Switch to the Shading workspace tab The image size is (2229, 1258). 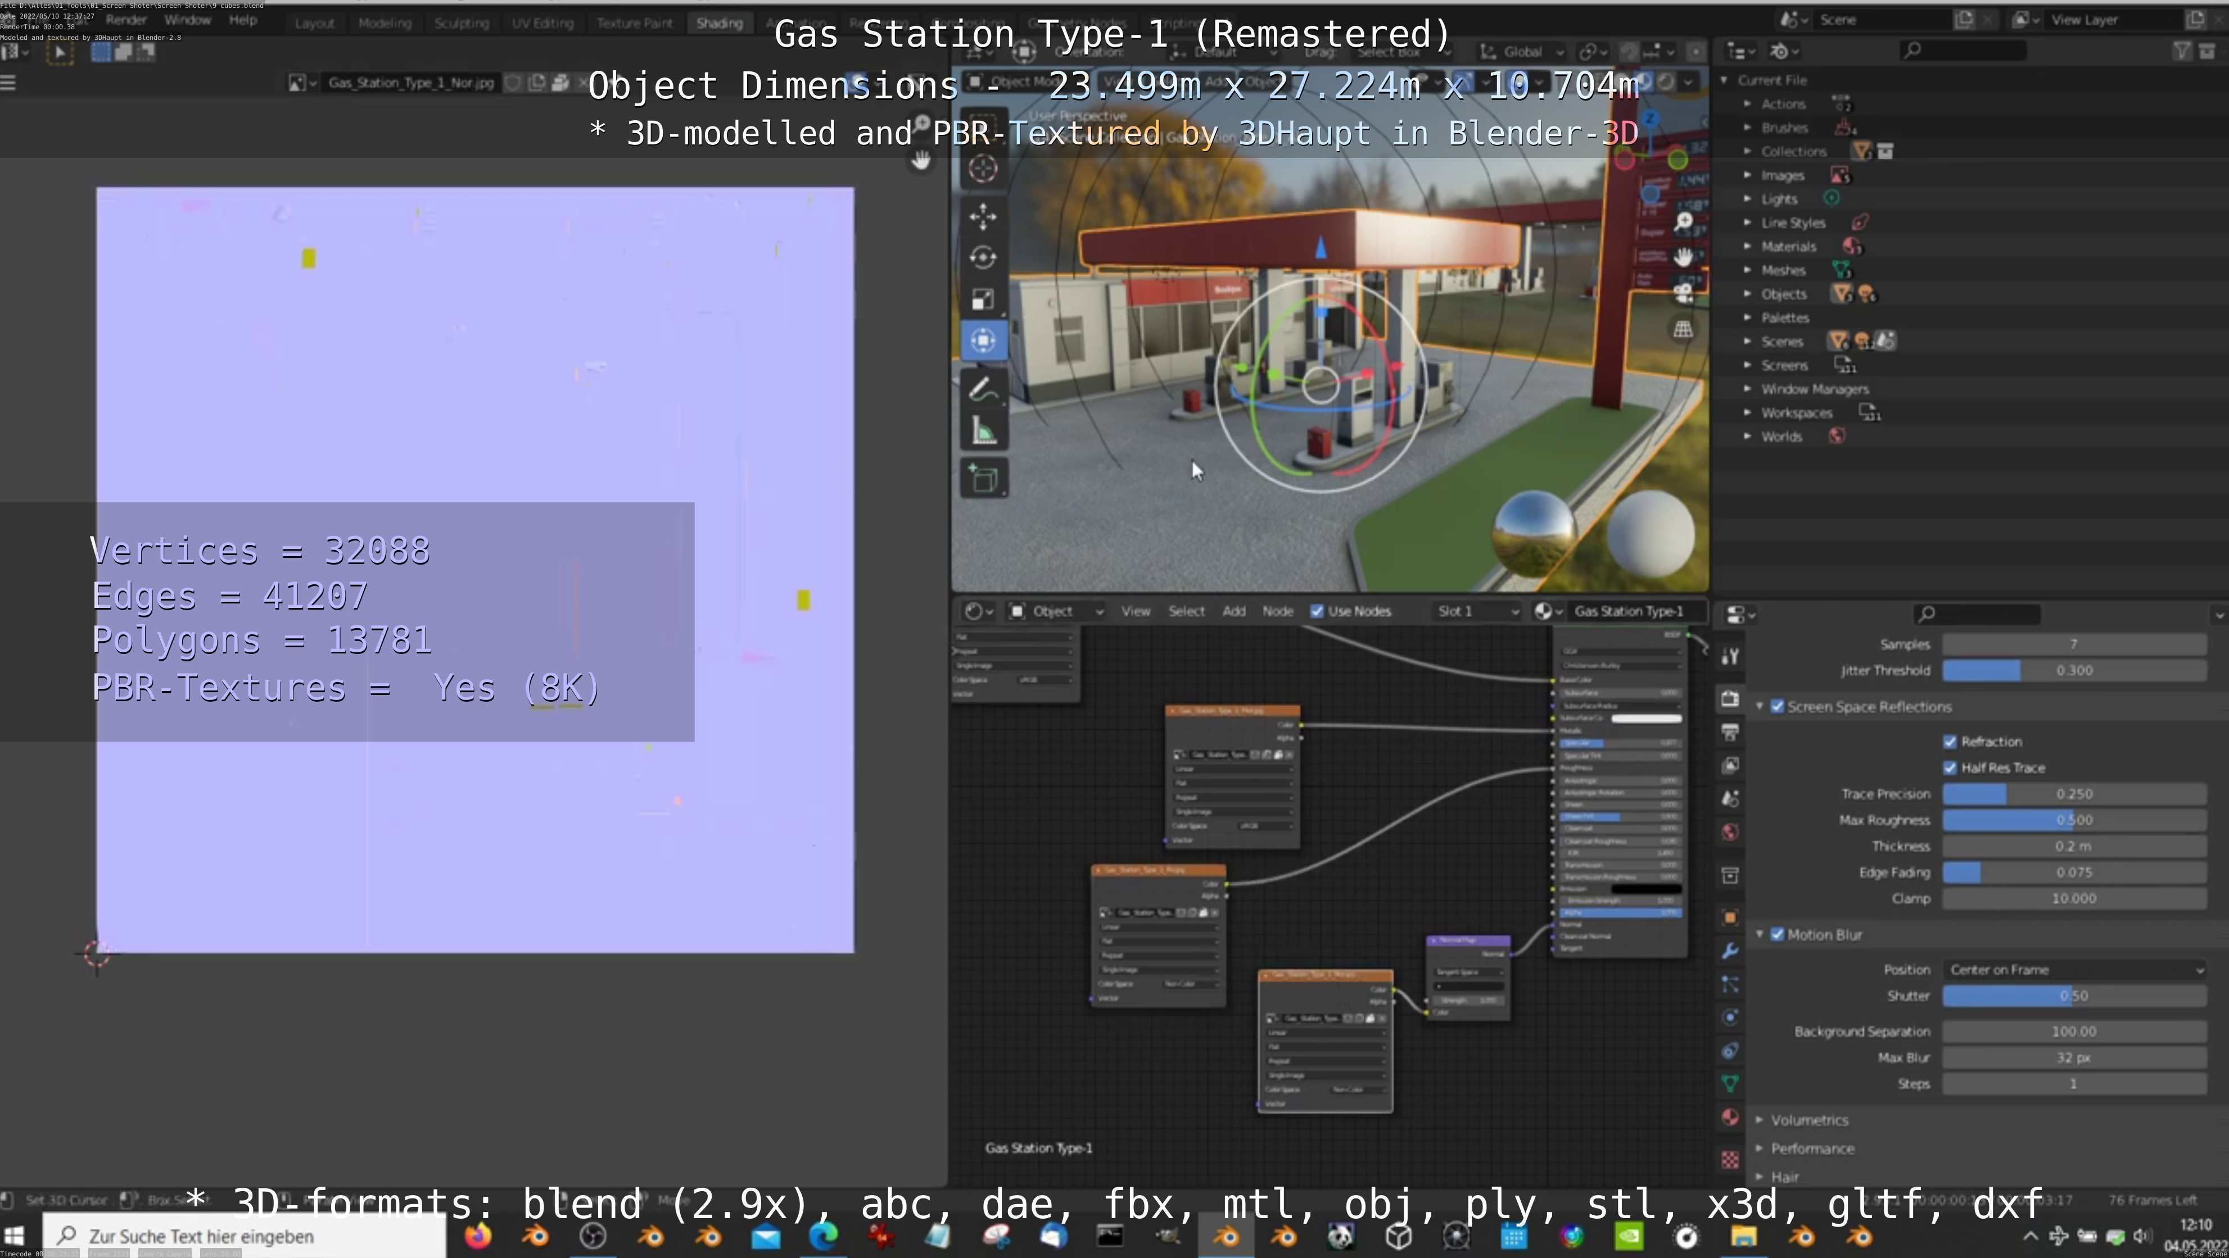click(719, 24)
